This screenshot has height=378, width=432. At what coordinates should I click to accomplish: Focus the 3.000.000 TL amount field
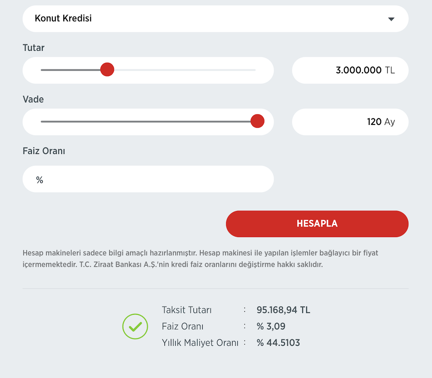(350, 70)
